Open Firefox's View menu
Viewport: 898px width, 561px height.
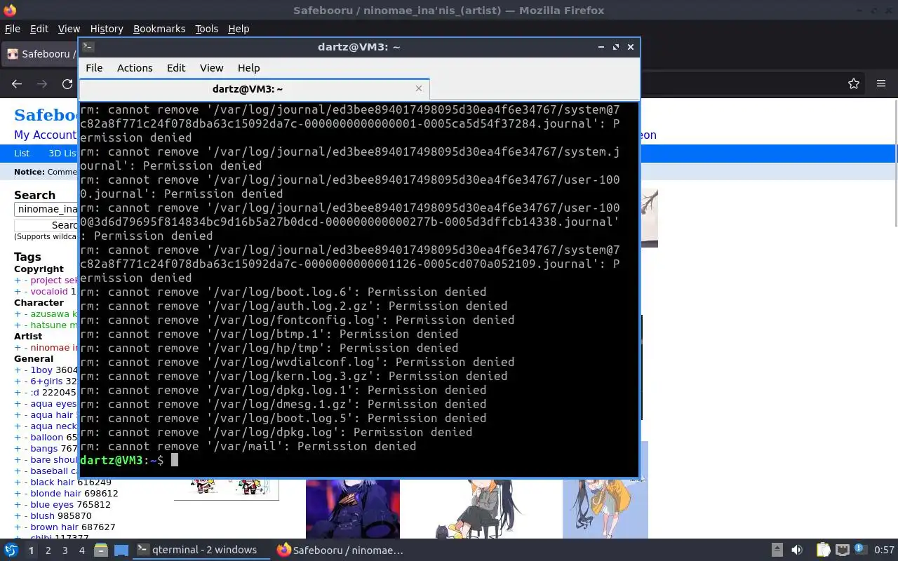(69, 29)
